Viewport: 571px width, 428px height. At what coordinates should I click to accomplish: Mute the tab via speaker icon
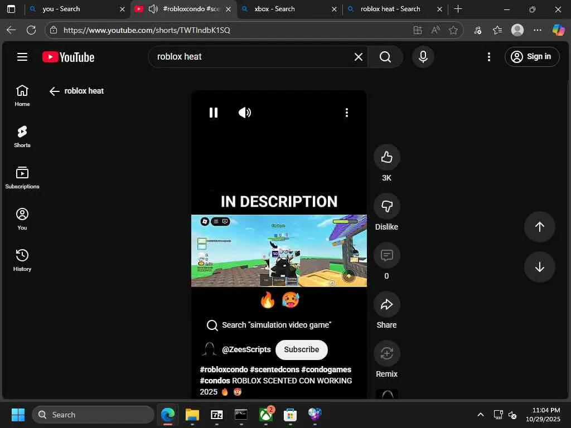click(x=153, y=9)
